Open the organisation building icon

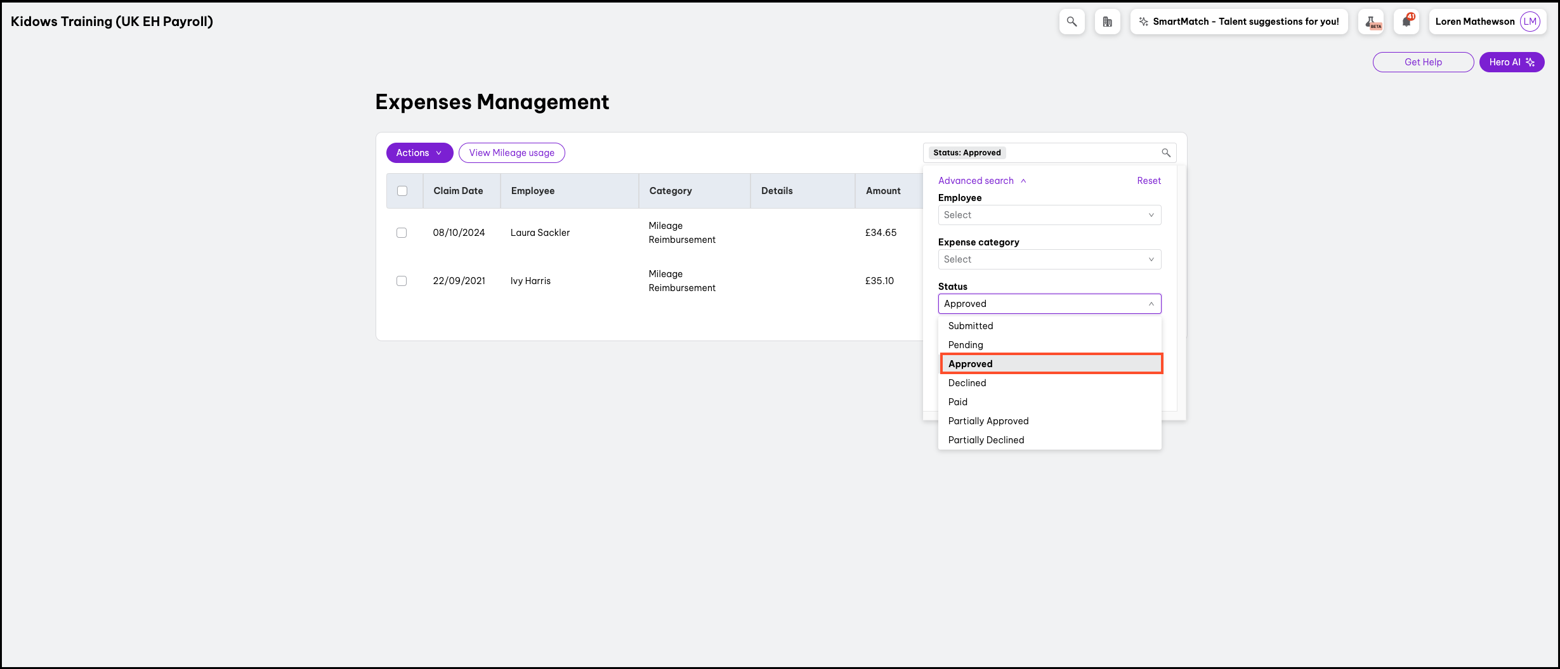pos(1107,22)
